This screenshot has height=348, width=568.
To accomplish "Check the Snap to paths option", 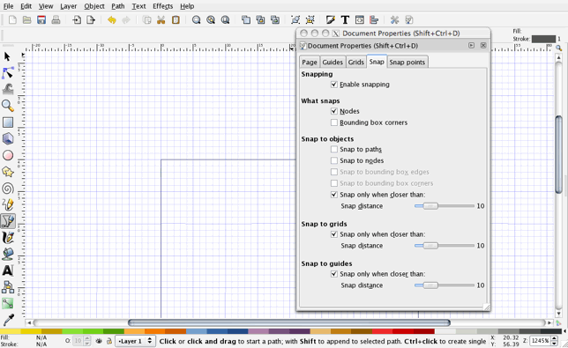I will coord(334,150).
